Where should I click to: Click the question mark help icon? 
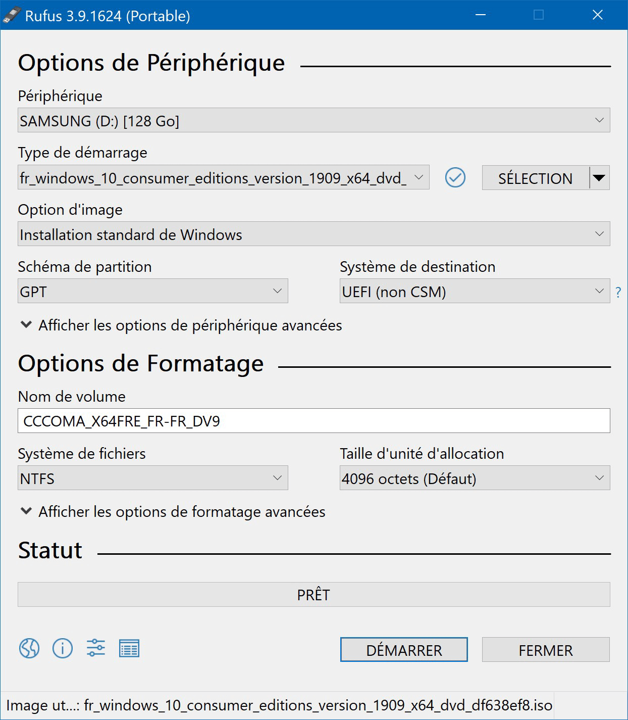pos(618,293)
